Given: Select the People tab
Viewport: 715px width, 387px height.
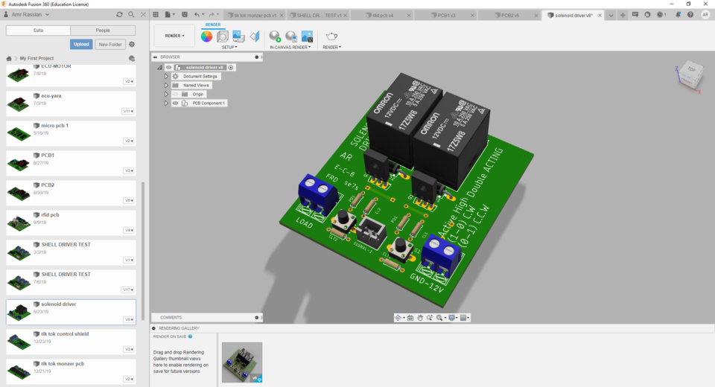Looking at the screenshot, I should [103, 30].
